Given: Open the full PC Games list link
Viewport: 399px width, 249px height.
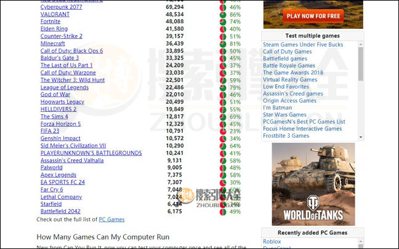Looking at the screenshot, I should click(x=111, y=219).
